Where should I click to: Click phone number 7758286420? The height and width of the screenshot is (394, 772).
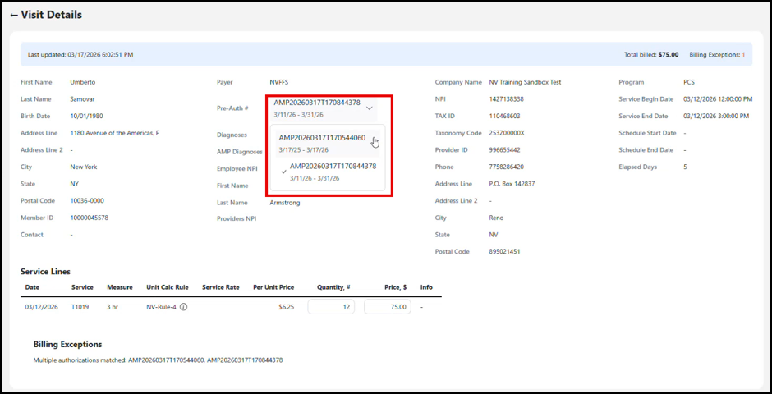coord(507,167)
